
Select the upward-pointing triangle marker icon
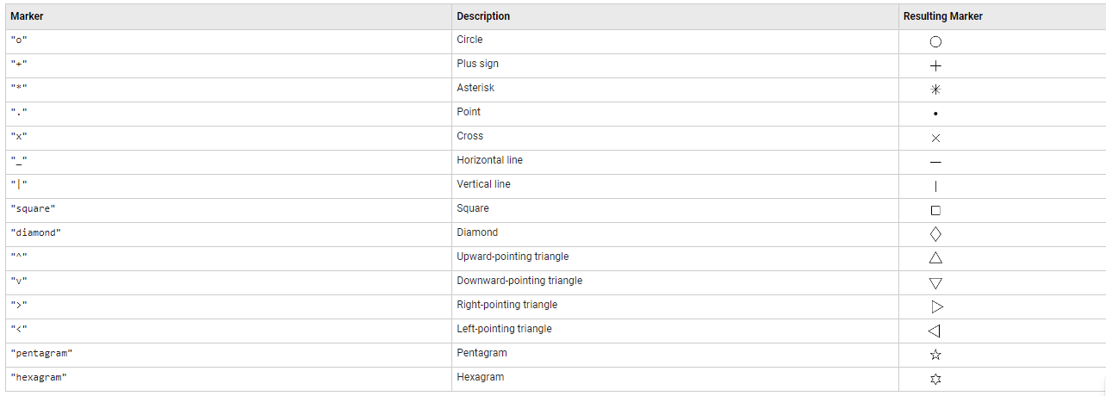coord(935,257)
